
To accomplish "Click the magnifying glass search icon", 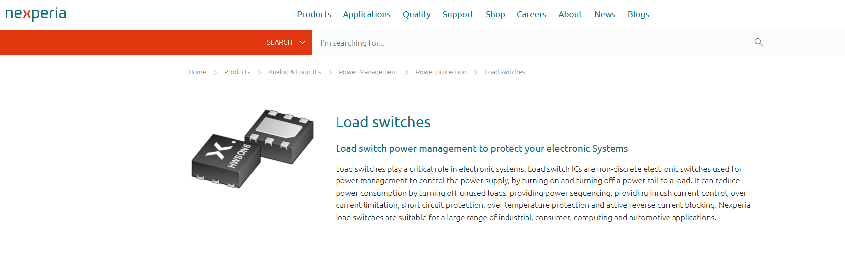I will (x=759, y=42).
